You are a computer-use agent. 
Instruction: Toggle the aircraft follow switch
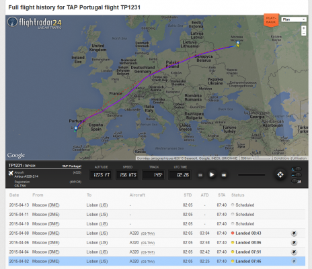click(297, 169)
